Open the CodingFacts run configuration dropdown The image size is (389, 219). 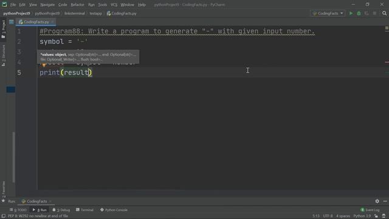(328, 13)
